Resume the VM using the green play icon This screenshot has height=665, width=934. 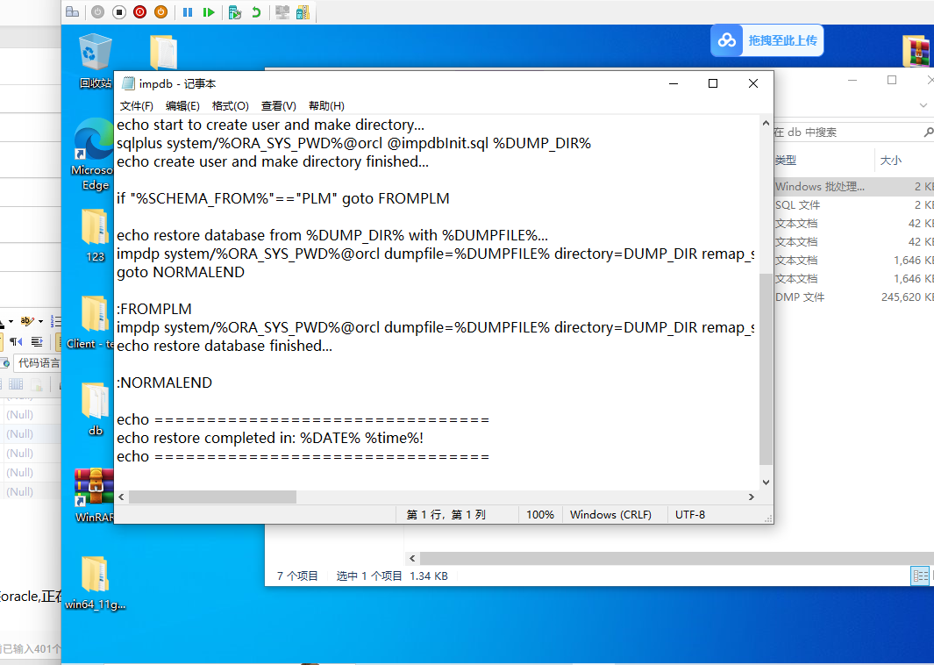pos(210,12)
